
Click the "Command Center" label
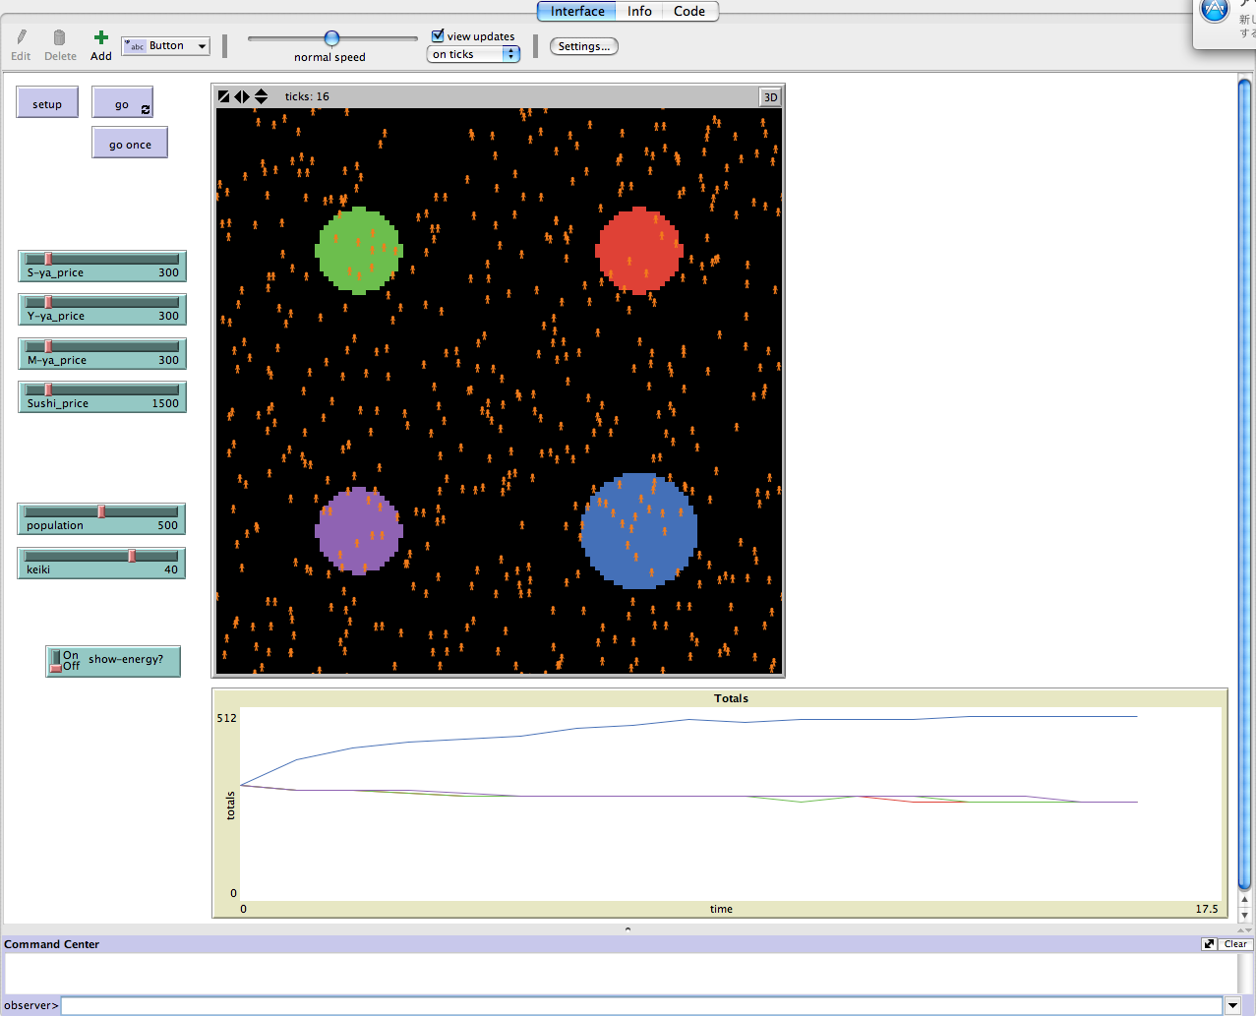tap(52, 944)
